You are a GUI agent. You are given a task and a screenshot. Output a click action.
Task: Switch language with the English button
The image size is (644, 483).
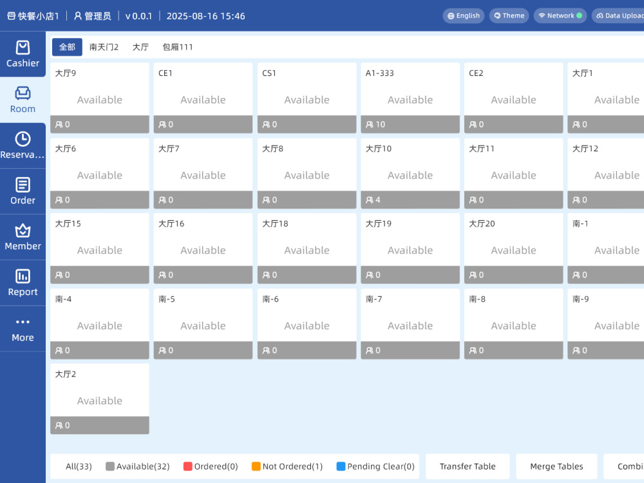point(463,15)
